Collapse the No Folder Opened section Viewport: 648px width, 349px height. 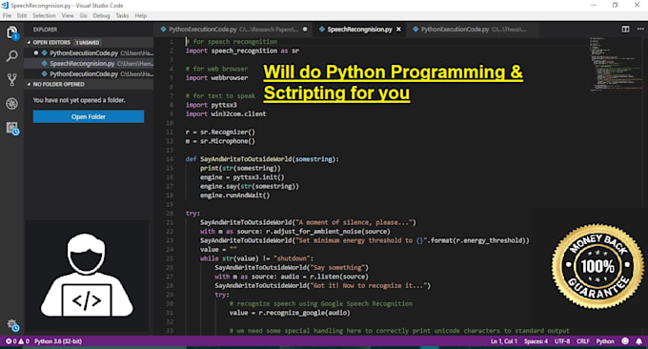pos(29,84)
